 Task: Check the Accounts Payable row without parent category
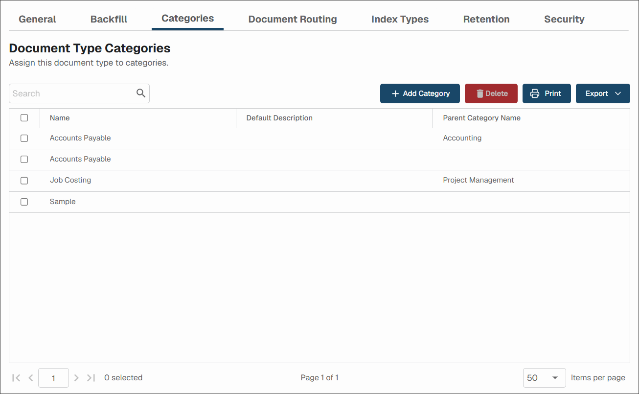24,160
